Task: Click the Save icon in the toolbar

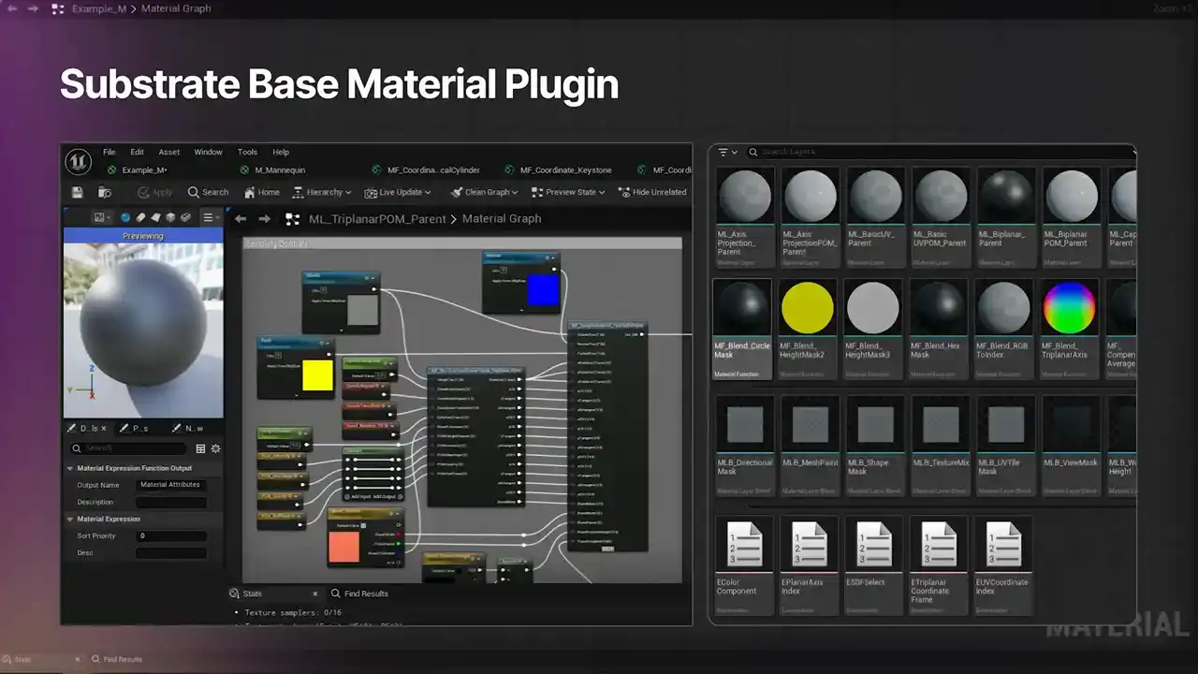Action: (x=78, y=192)
